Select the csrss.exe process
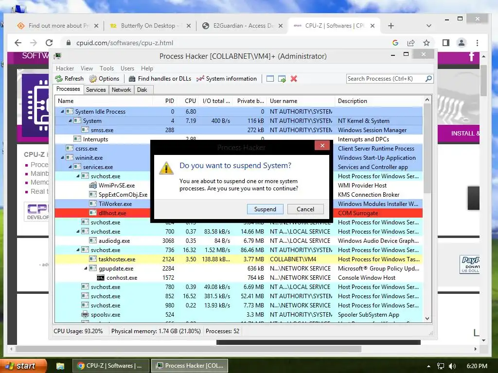498x373 pixels. (86, 149)
